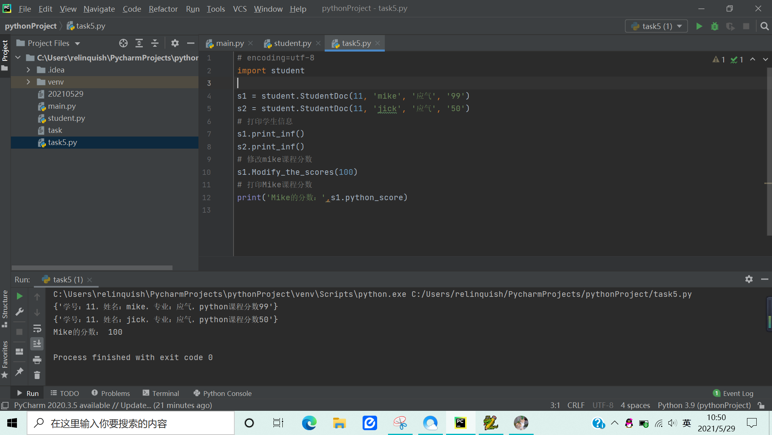Print the run console output
772x435 pixels.
coord(37,360)
